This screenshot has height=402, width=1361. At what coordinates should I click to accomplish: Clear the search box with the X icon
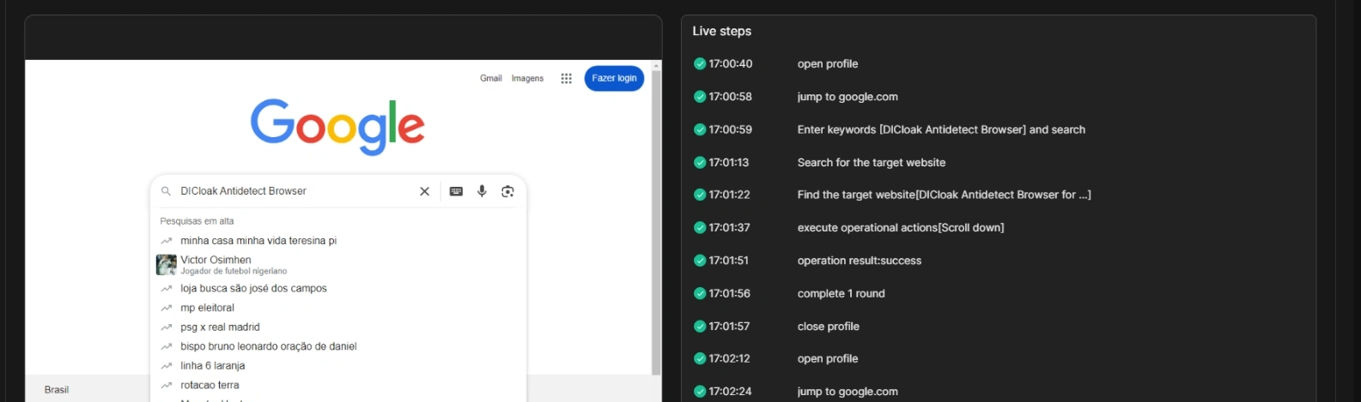[424, 191]
